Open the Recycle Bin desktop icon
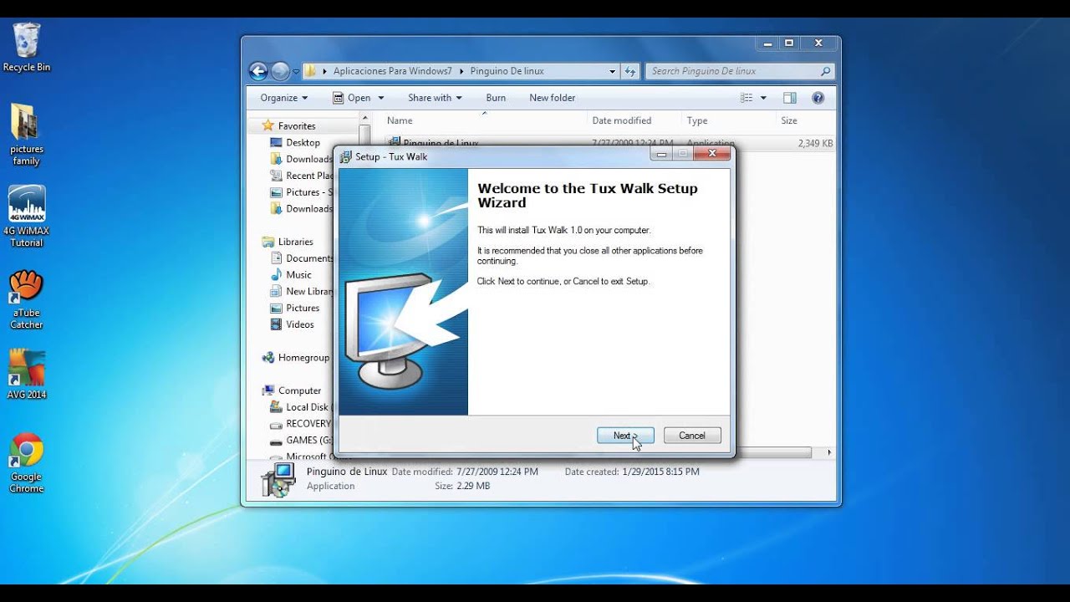The height and width of the screenshot is (602, 1070). pos(27,48)
